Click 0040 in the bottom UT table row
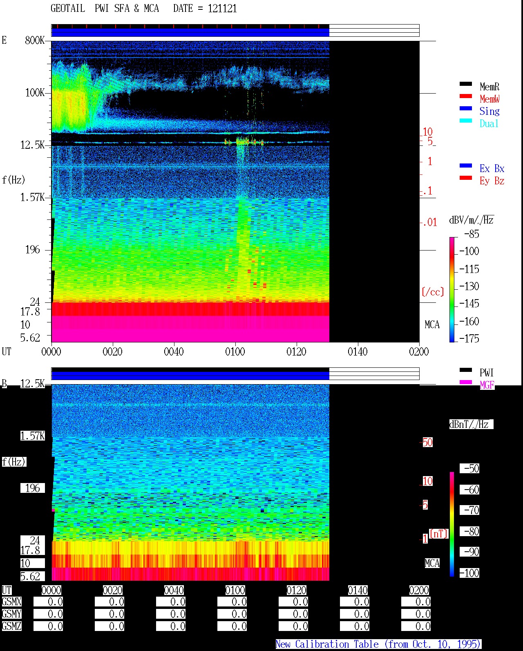Screen dimensions: 523x651 174,590
